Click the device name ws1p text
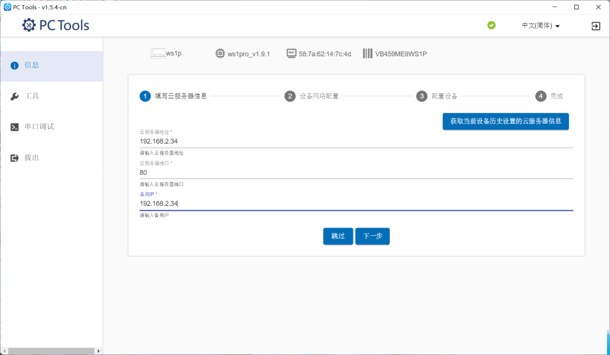Image resolution: width=610 pixels, height=355 pixels. pyautogui.click(x=174, y=53)
